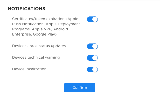Click the 'Enterprise, Google Play)' text line
This screenshot has height=97, width=160.
coord(34,34)
